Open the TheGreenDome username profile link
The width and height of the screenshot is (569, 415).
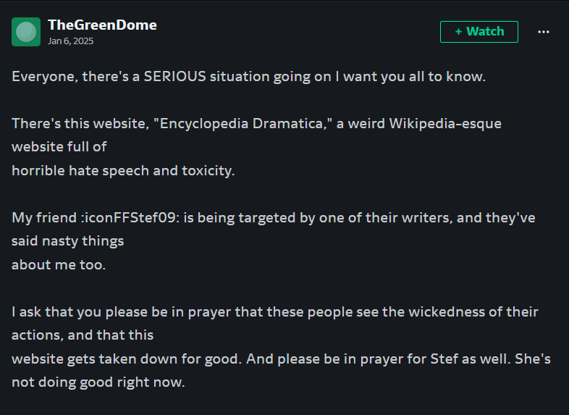102,25
